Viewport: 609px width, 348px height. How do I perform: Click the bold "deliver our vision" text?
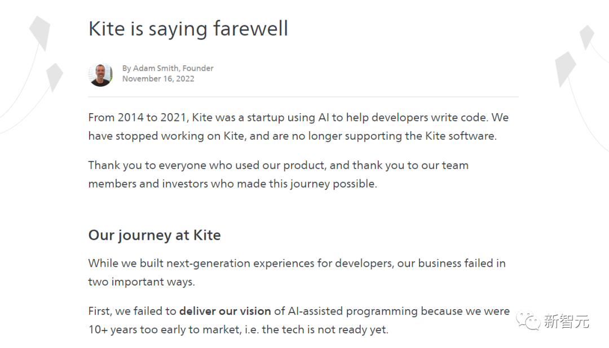coord(225,311)
